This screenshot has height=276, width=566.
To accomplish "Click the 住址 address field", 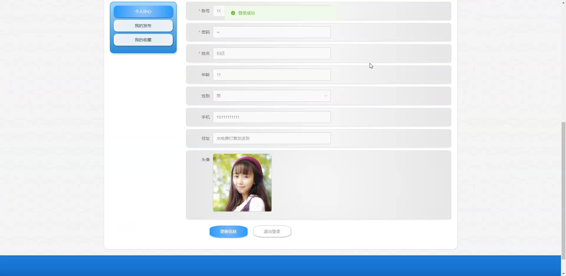I will tap(272, 138).
